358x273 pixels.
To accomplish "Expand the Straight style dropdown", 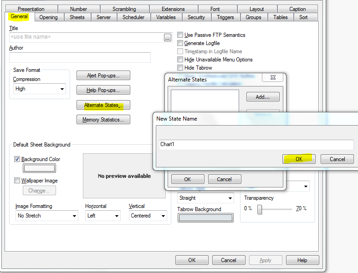I will (205, 198).
